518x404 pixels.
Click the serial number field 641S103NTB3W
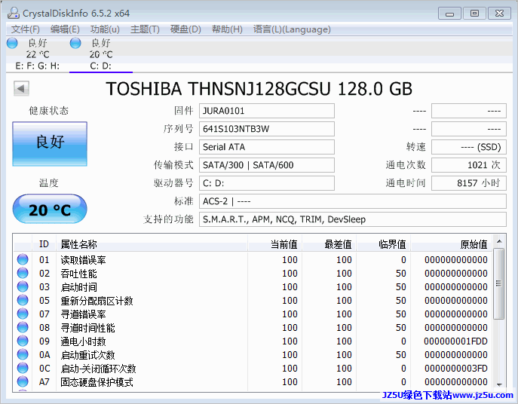pyautogui.click(x=267, y=129)
